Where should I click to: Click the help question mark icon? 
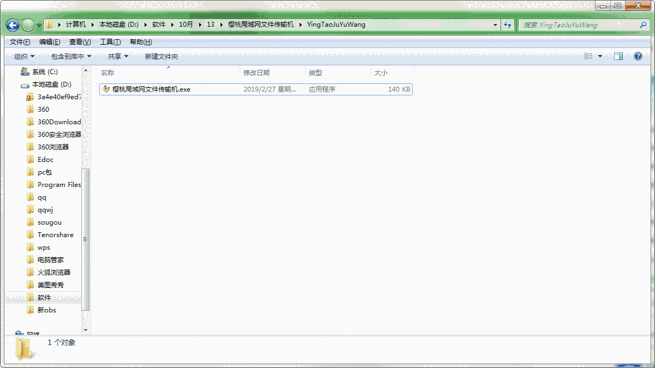click(x=638, y=57)
